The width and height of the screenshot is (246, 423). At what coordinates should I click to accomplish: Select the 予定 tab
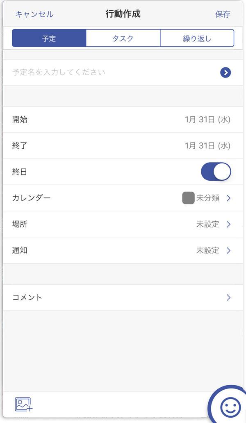pos(49,38)
